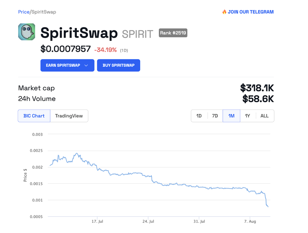This screenshot has width=308, height=233.
Task: Click the SpiritSwap ghost logo icon
Action: (26, 32)
